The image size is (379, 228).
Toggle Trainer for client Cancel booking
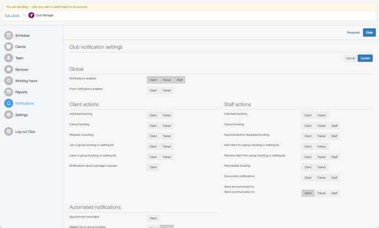(166, 126)
